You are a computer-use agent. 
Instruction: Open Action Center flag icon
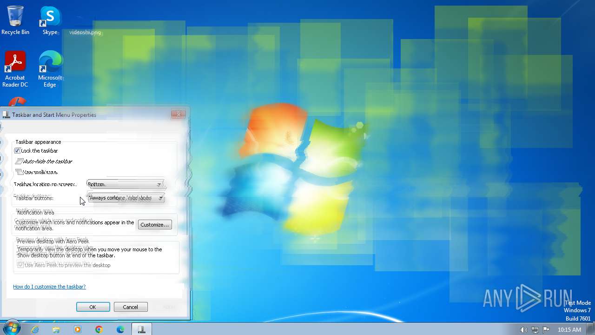(x=546, y=330)
